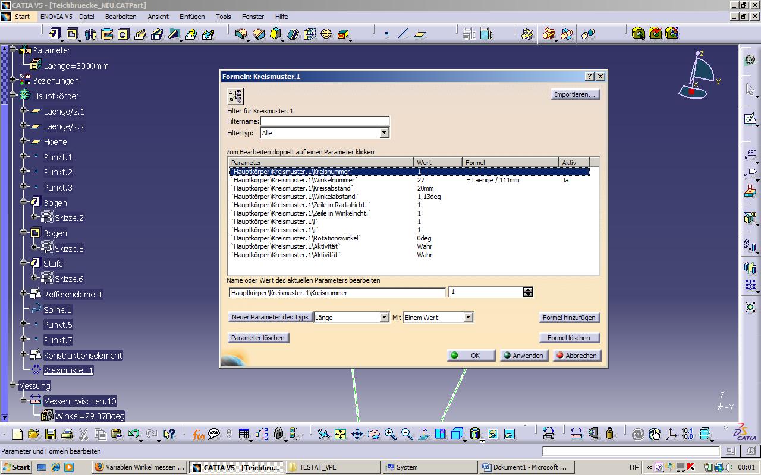This screenshot has height=475, width=761.
Task: Collapse the Messung tree node
Action: 13,385
